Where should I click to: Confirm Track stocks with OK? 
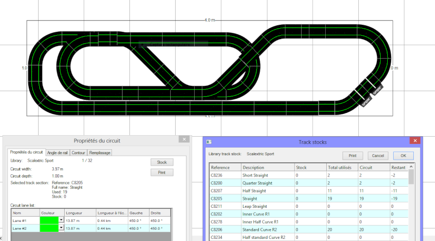coord(403,156)
